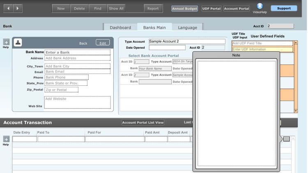Click the person contact icon in Bank panel

(18, 42)
